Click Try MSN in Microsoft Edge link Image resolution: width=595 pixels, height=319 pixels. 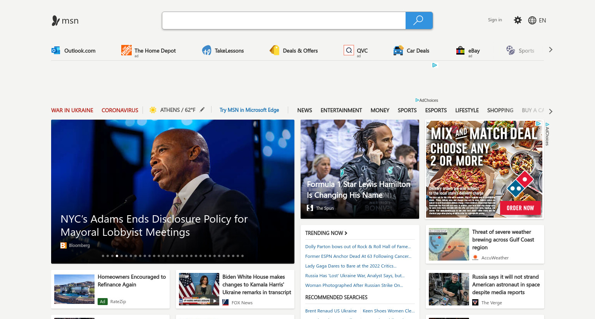pos(249,110)
